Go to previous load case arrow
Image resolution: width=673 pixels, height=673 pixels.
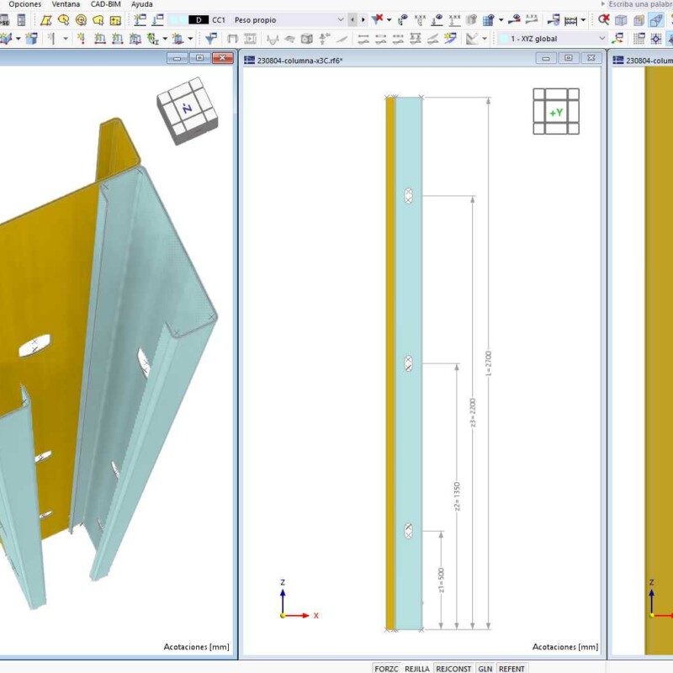click(352, 19)
